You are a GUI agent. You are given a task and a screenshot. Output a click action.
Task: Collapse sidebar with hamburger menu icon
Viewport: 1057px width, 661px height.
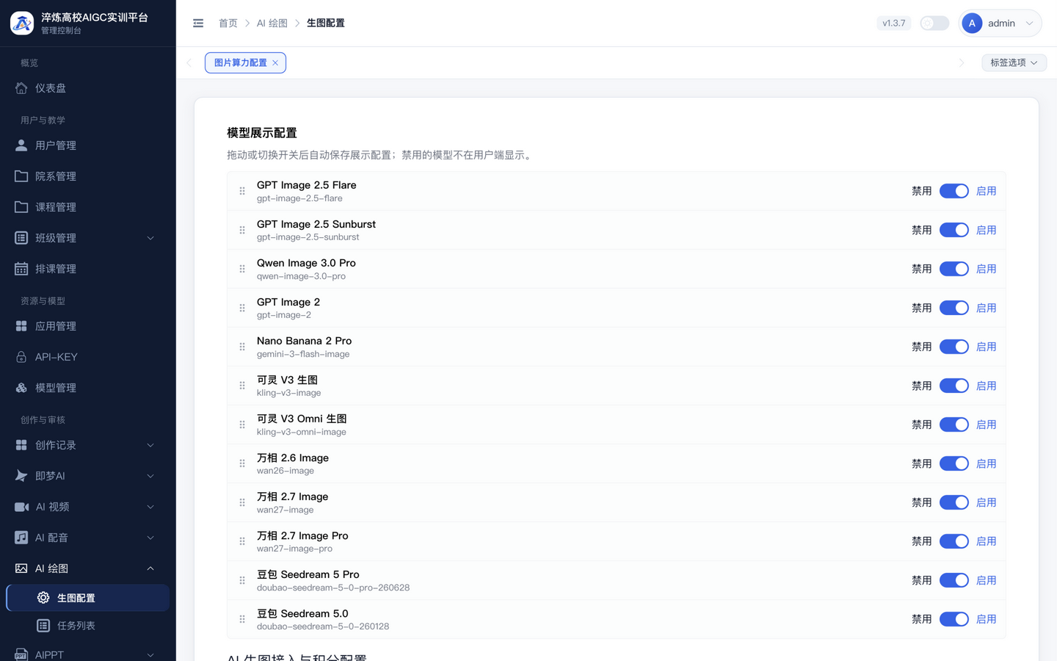198,24
